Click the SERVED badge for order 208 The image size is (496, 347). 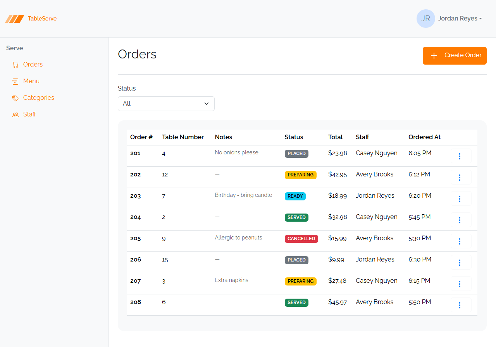click(296, 303)
